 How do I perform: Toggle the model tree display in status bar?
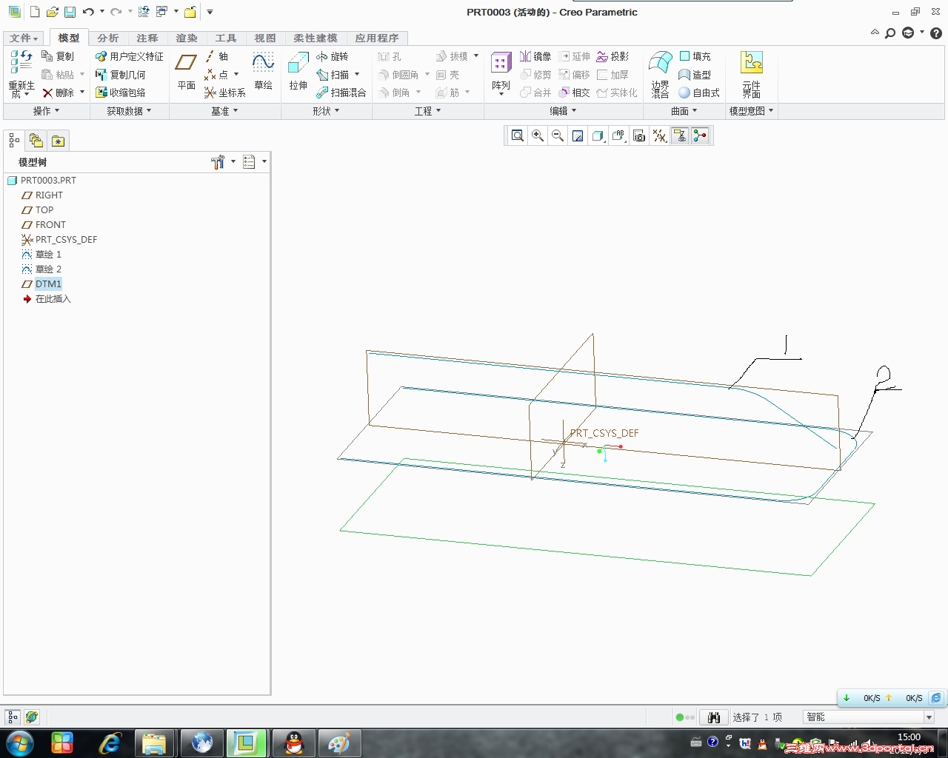[13, 717]
